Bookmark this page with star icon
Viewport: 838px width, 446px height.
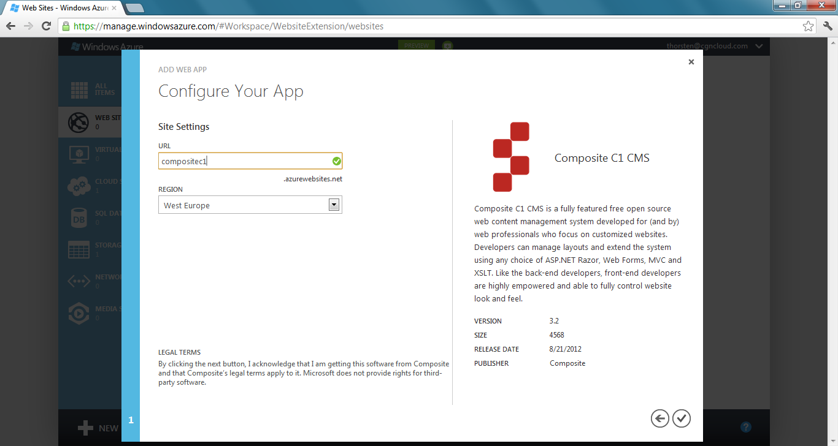(808, 26)
